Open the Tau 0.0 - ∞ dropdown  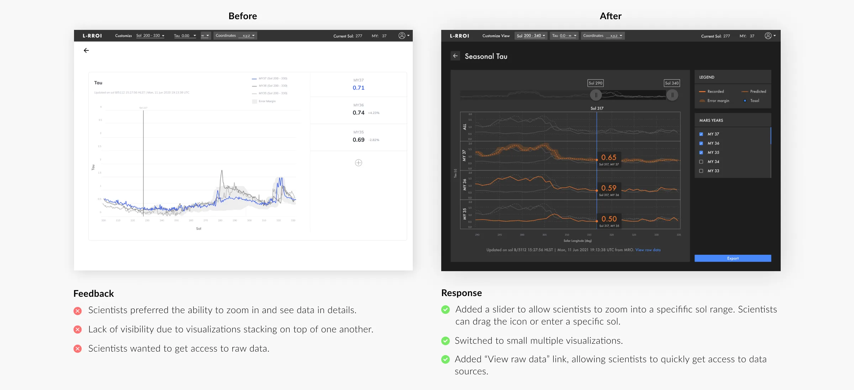(564, 36)
